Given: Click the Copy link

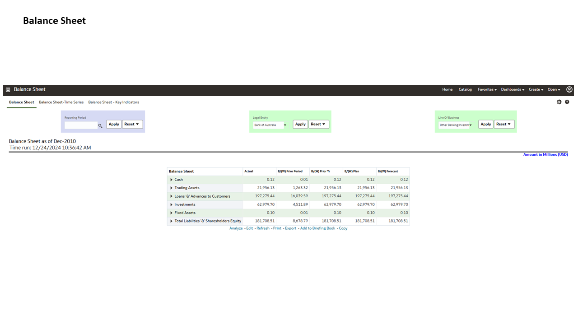Looking at the screenshot, I should 343,228.
